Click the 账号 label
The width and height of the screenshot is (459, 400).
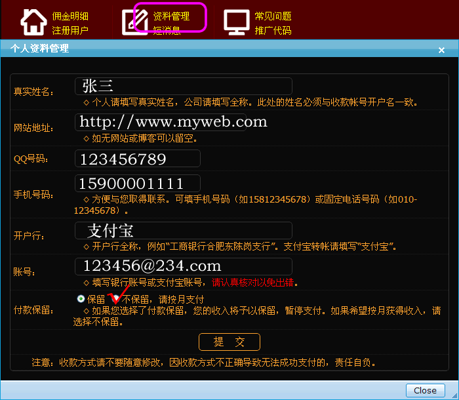(x=24, y=272)
